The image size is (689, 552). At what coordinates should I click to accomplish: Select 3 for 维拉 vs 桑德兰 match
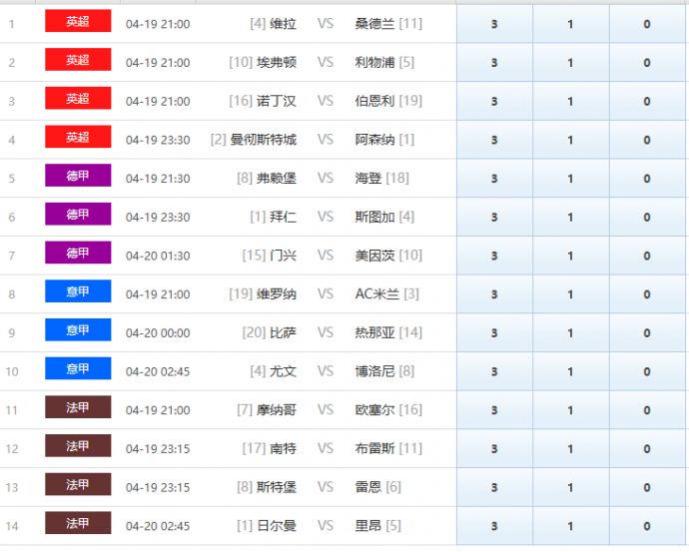point(494,24)
